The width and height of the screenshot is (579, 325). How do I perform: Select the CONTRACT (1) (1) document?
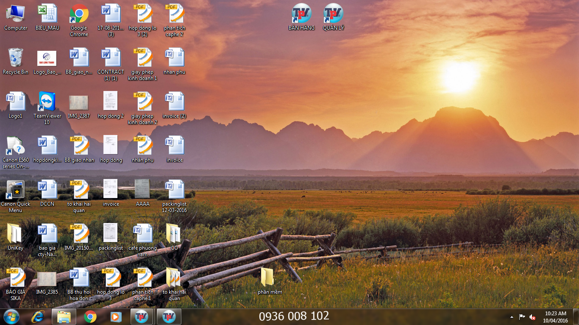111,64
